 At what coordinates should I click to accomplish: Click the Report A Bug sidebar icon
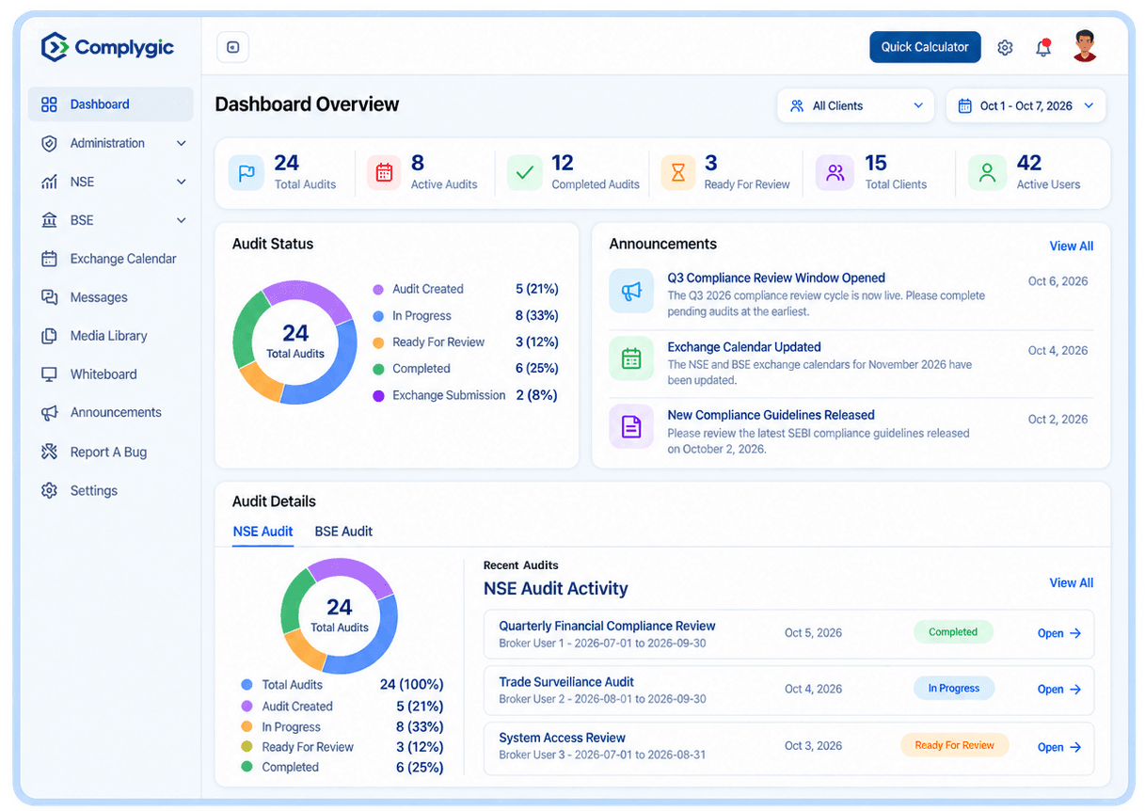click(50, 452)
